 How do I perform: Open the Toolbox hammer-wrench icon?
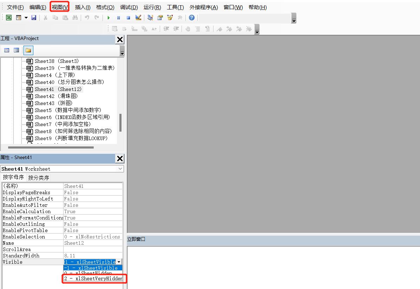(x=180, y=18)
